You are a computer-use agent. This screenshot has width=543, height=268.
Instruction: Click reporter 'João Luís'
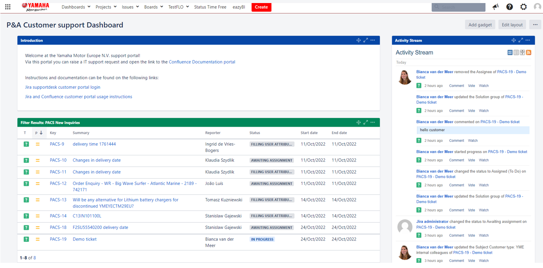click(x=214, y=184)
